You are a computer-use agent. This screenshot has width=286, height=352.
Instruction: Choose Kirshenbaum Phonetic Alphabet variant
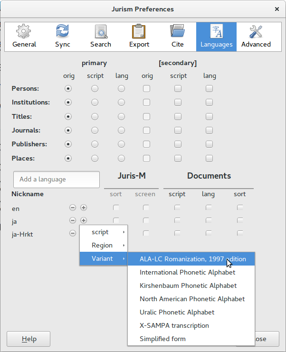tap(191, 285)
